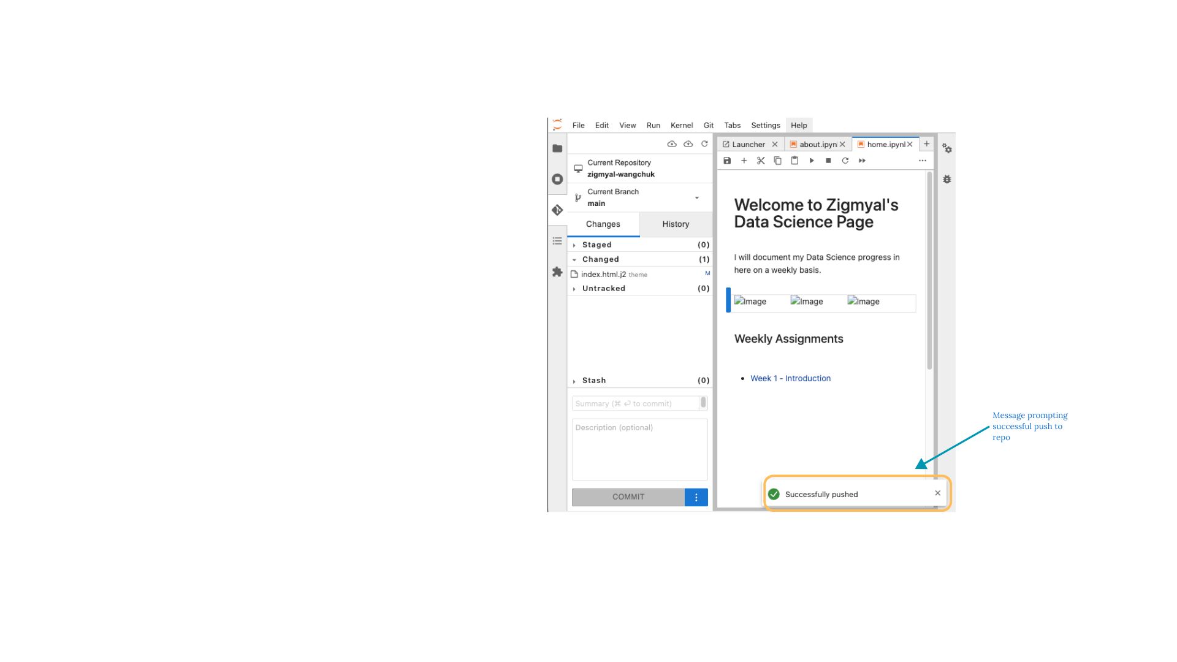The height and width of the screenshot is (662, 1177).
Task: Open the Git sidebar panel icon
Action: pyautogui.click(x=557, y=210)
